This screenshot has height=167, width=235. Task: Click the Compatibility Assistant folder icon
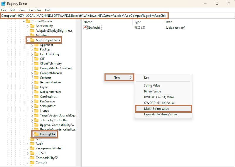pos(36,68)
